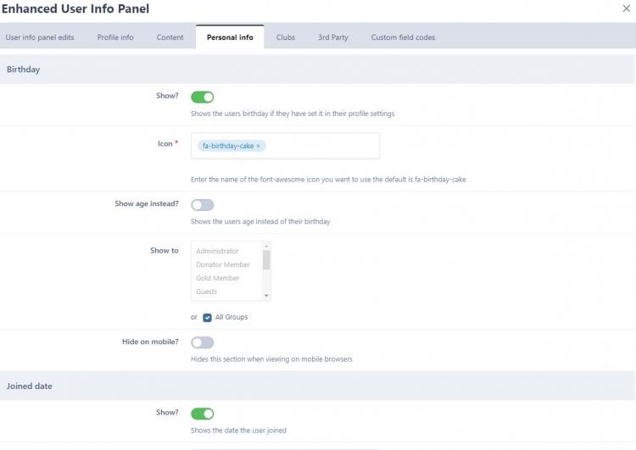Open the Profile info tab
The width and height of the screenshot is (636, 450).
(115, 37)
